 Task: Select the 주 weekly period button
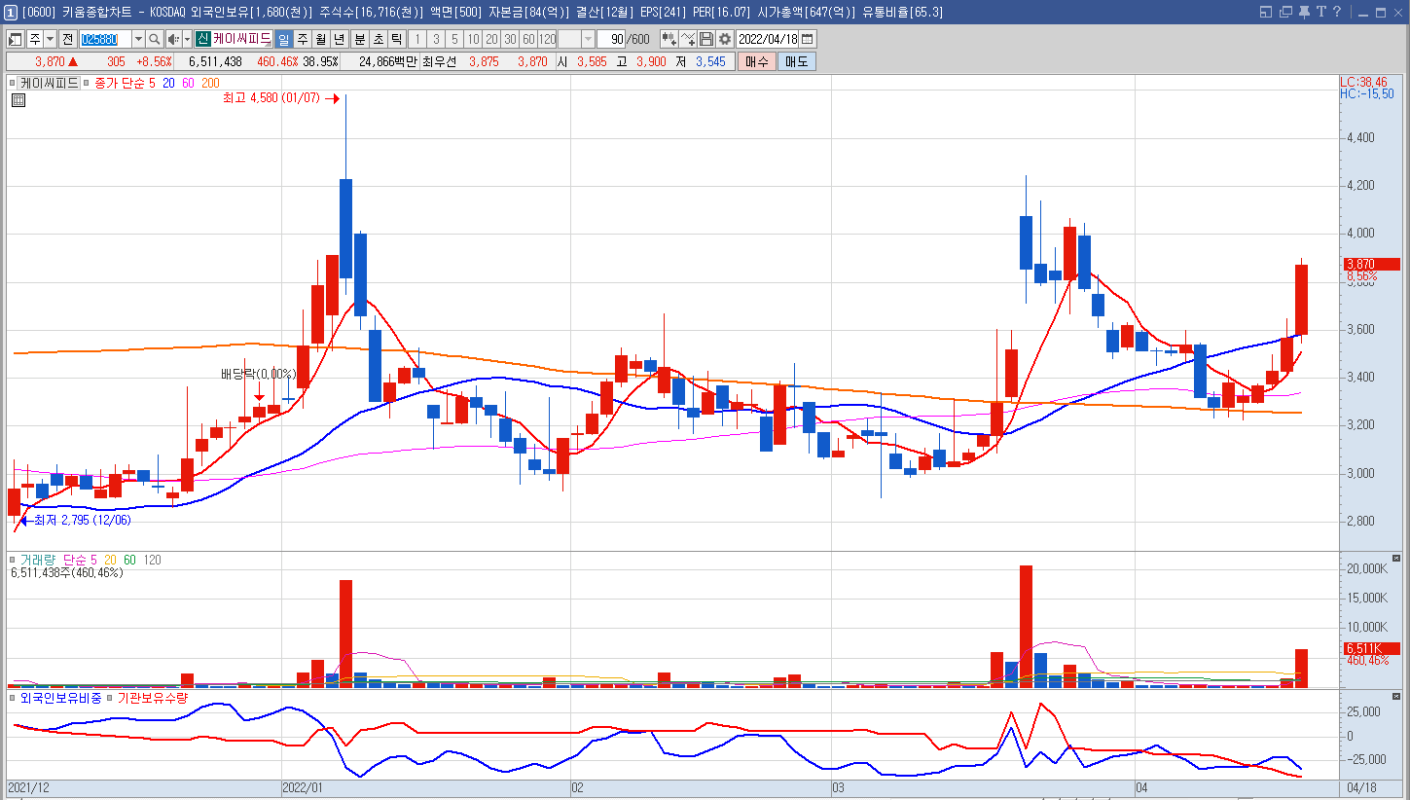tap(302, 39)
